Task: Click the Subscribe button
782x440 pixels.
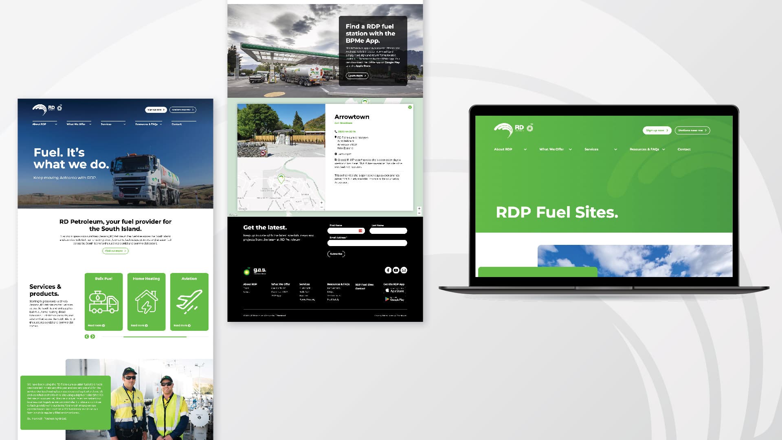Action: click(336, 254)
